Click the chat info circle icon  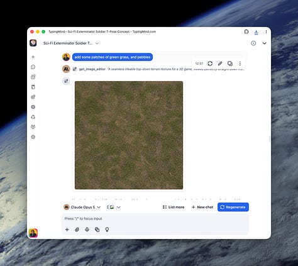click(x=253, y=43)
